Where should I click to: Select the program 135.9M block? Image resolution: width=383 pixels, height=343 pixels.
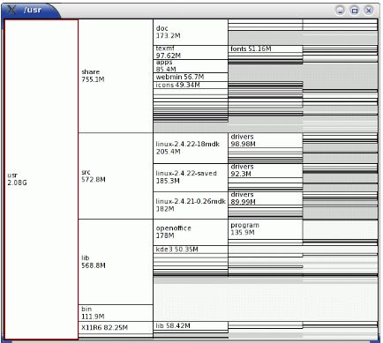click(265, 229)
